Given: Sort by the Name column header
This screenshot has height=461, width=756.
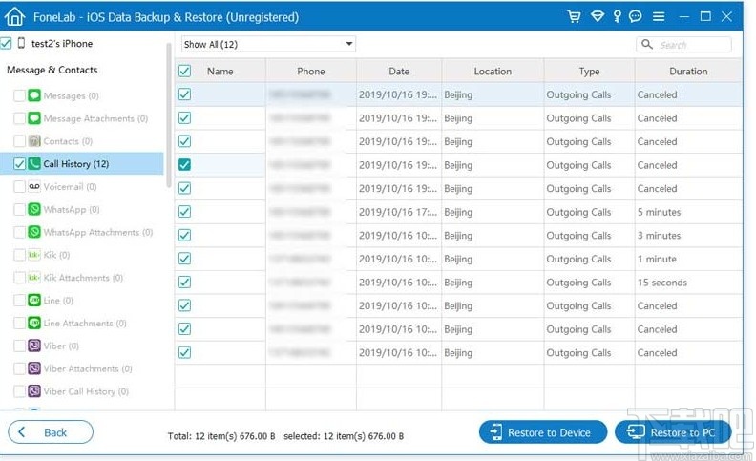Looking at the screenshot, I should click(220, 71).
